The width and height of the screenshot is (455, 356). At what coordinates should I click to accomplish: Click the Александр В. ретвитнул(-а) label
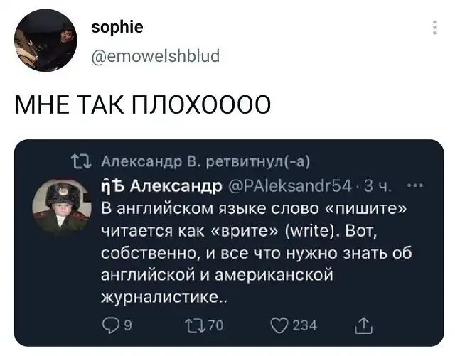[x=205, y=162]
